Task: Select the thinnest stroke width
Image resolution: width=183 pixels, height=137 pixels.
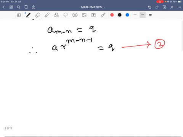Action: click(135, 15)
